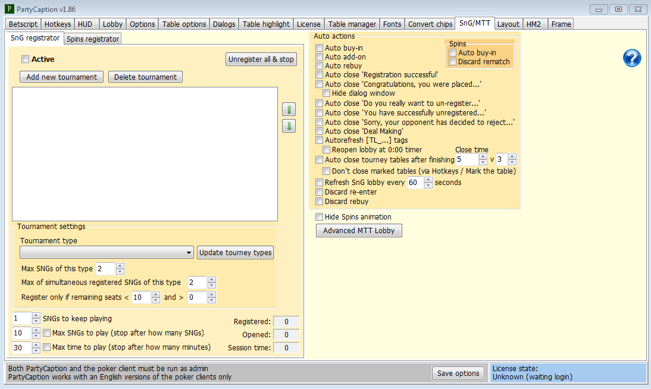Click Unregister all & stop button
Screen dimensions: 651x389
point(261,59)
